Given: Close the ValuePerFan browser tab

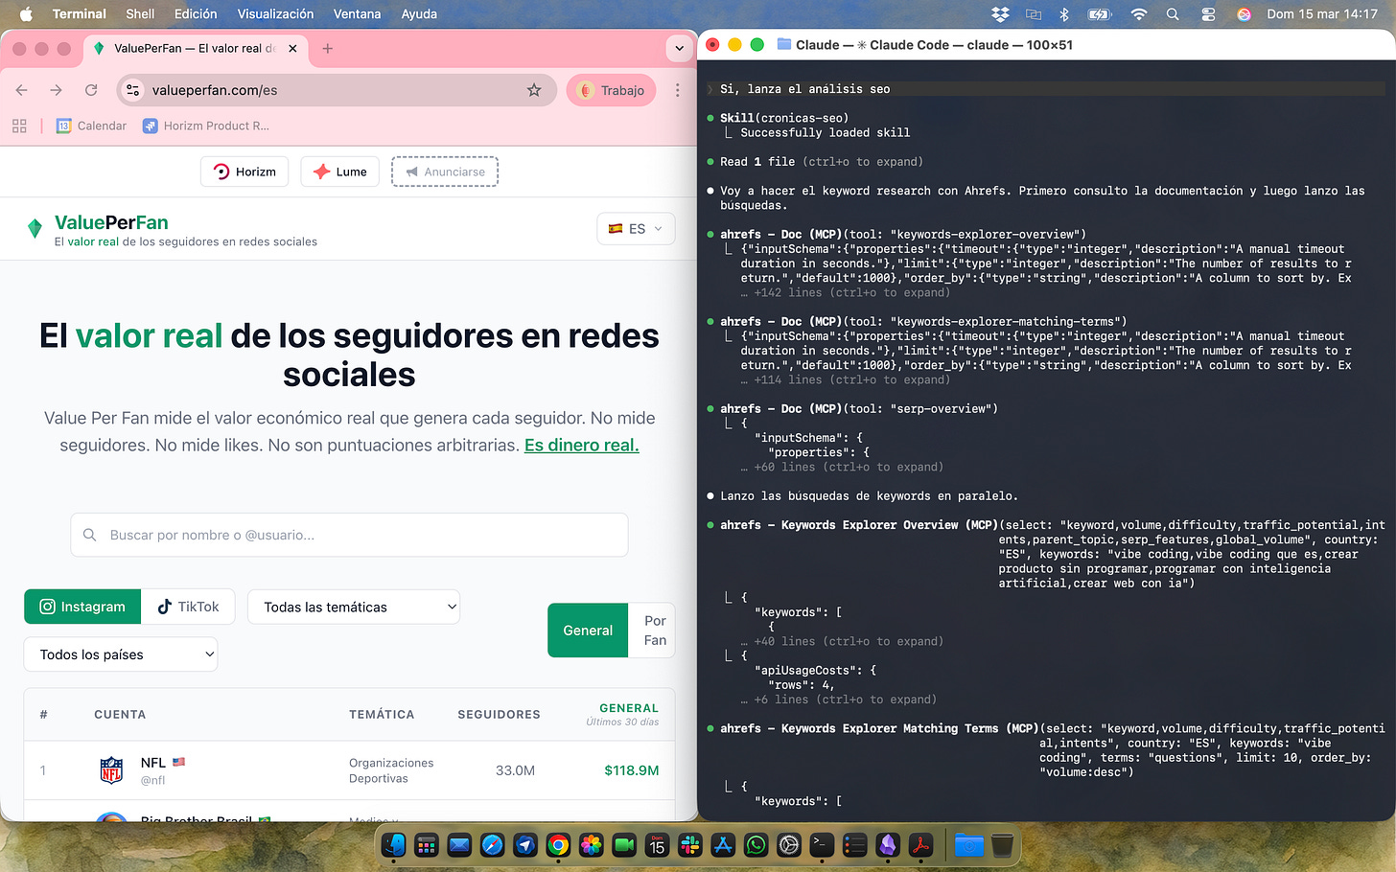Looking at the screenshot, I should (x=292, y=48).
